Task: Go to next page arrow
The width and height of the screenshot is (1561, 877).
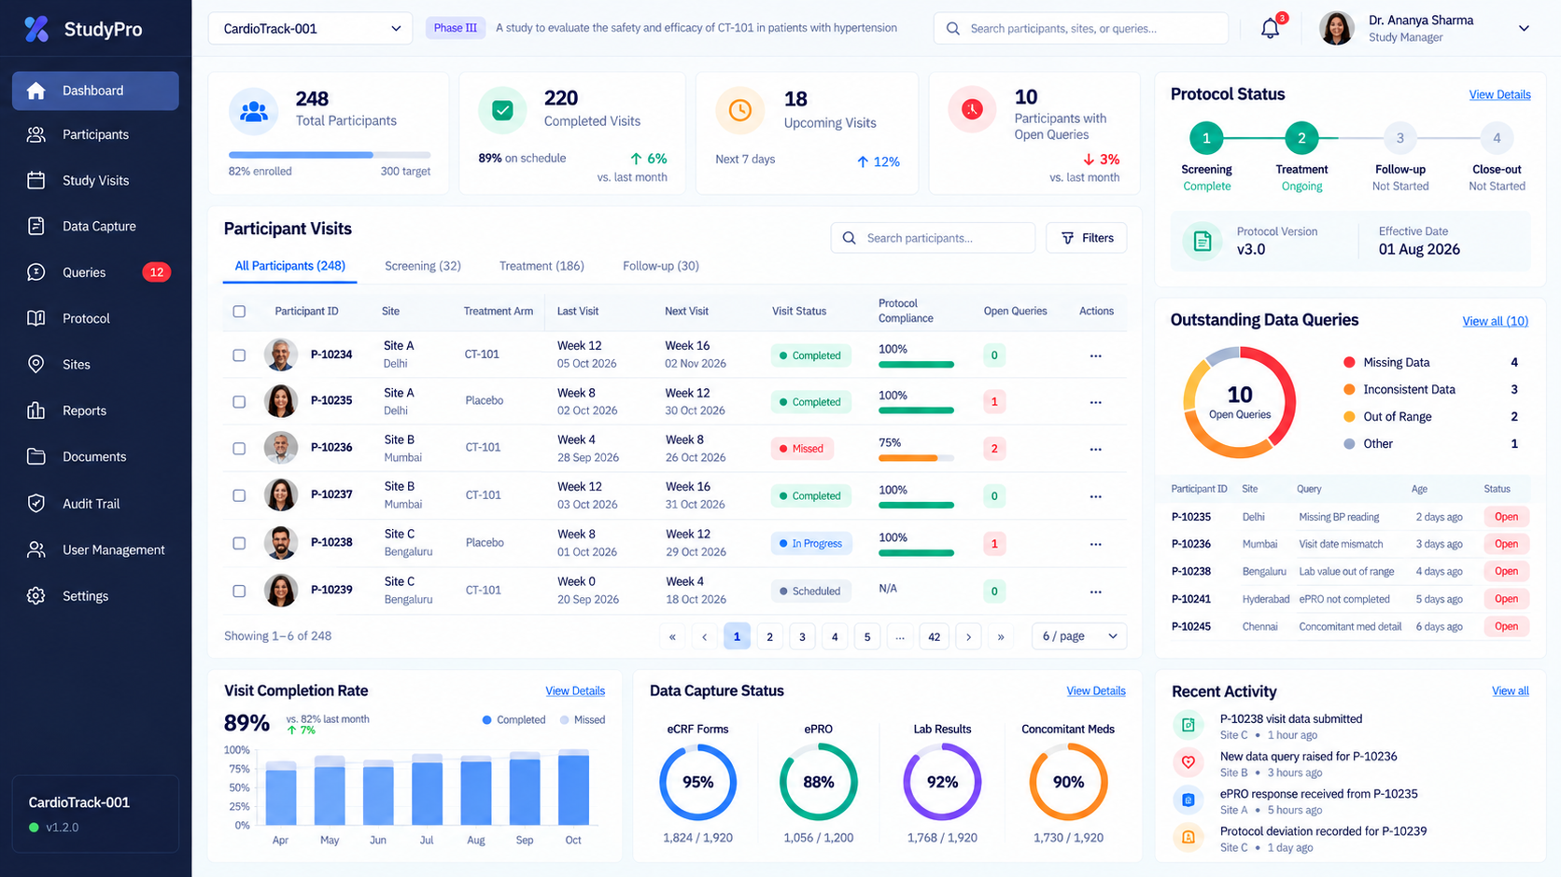Action: point(969,636)
